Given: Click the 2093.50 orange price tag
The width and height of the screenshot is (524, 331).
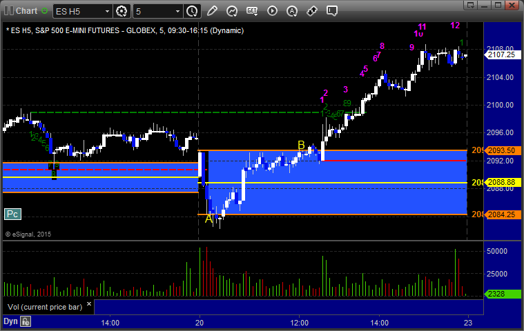Looking at the screenshot, I should pos(503,151).
